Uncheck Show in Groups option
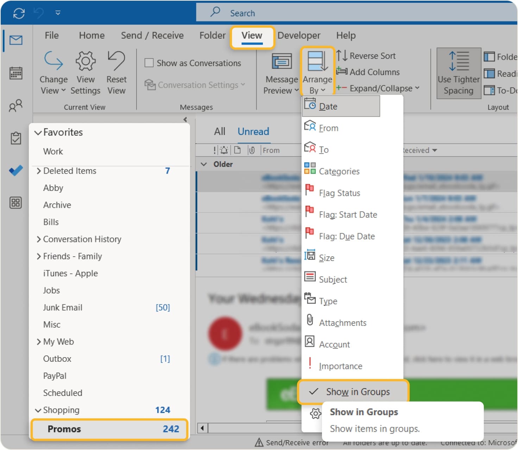518x450 pixels. (x=353, y=392)
